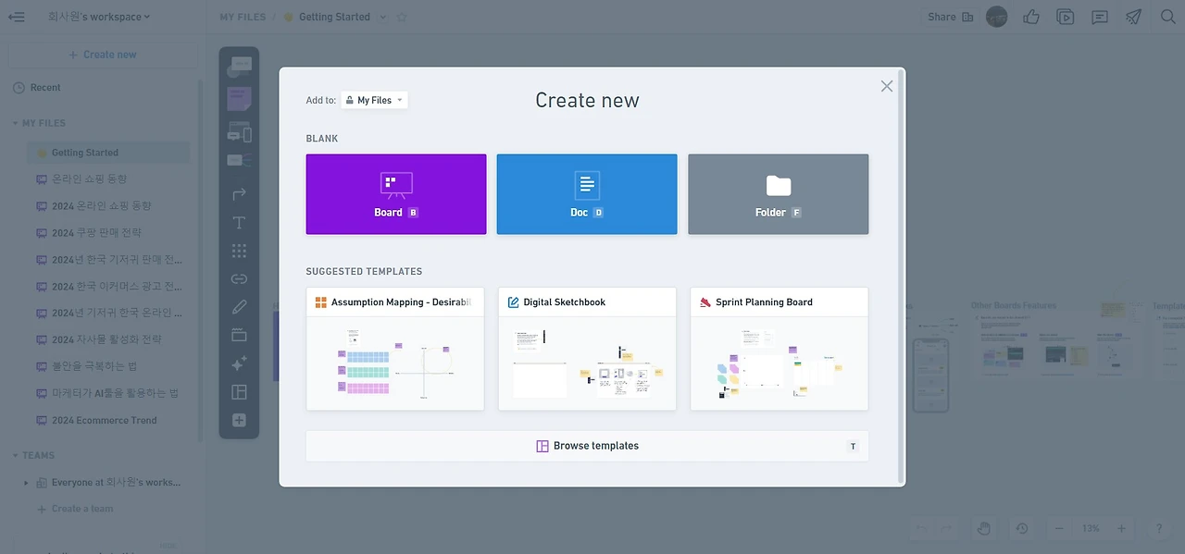Viewport: 1185px width, 554px height.
Task: Click the 13% zoom level
Action: [1091, 528]
